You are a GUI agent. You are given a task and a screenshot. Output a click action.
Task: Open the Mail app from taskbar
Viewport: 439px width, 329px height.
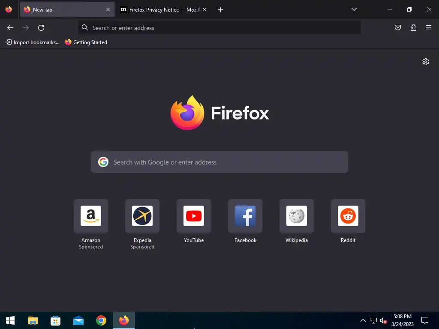78,320
